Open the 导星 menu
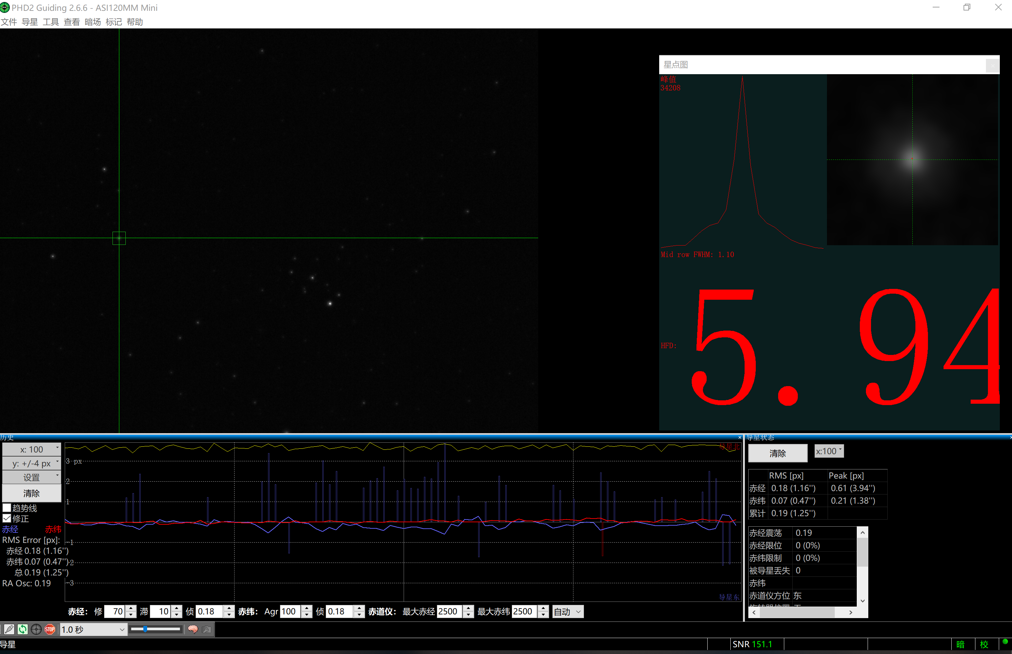The width and height of the screenshot is (1012, 654). 30,22
